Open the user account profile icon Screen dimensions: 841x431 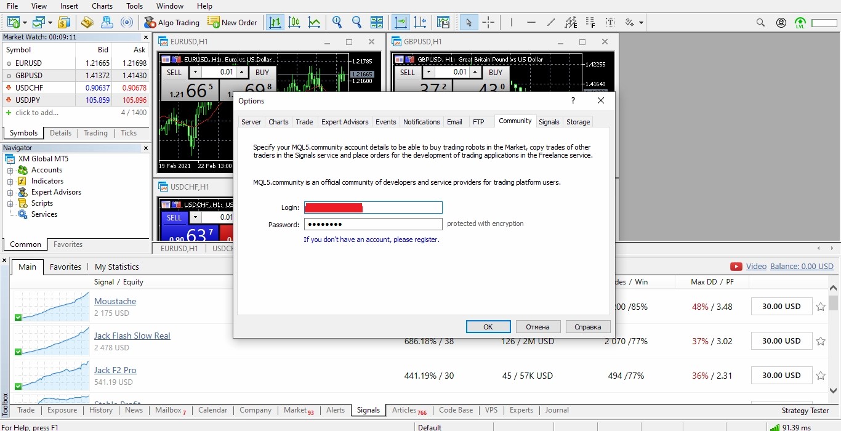[x=781, y=23]
